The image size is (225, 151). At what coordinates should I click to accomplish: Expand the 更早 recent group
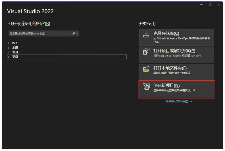coord(9,57)
